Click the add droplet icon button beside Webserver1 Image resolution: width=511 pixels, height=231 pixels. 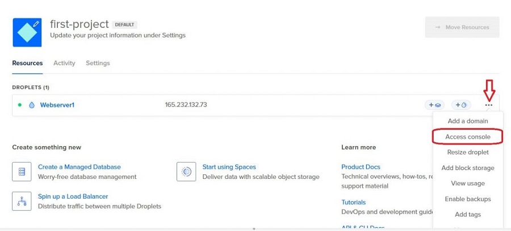pos(461,105)
